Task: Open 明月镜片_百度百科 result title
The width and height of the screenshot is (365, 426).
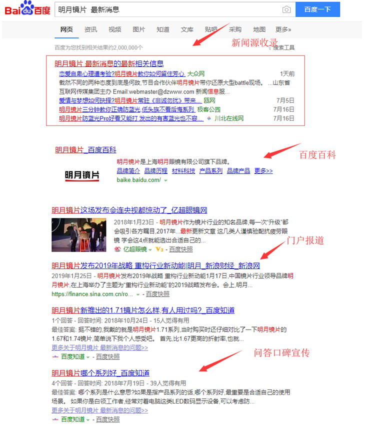Action: pyautogui.click(x=85, y=150)
